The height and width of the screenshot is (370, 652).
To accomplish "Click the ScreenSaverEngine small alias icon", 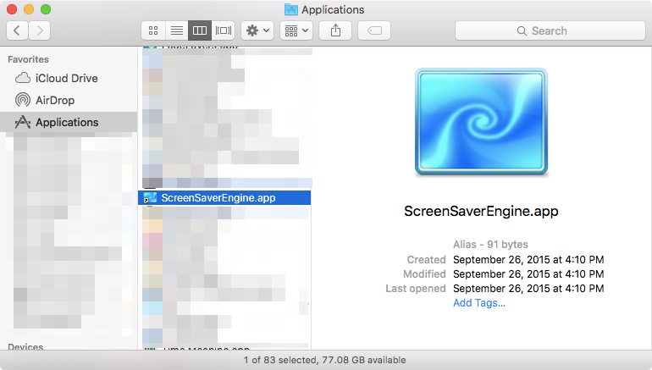I will point(150,198).
